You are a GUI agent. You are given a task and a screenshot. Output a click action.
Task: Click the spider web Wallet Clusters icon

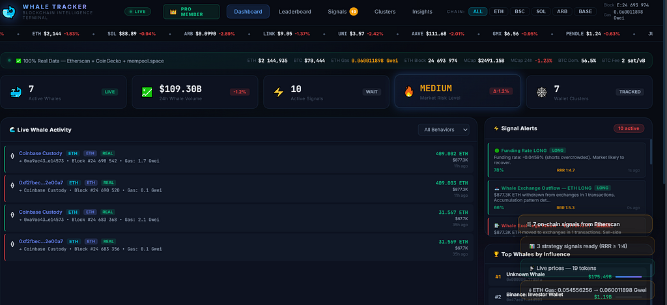[x=540, y=92]
